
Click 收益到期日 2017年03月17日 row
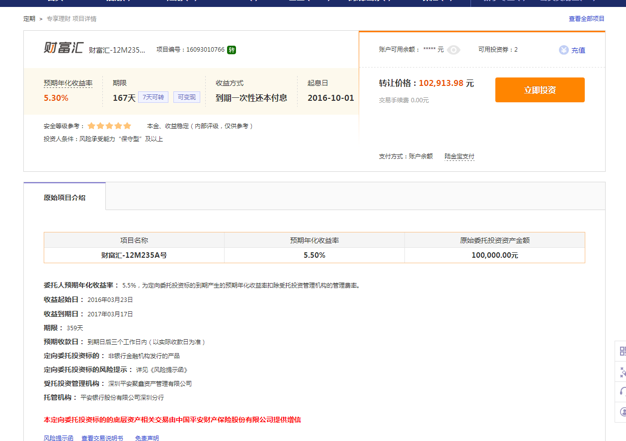(x=88, y=314)
